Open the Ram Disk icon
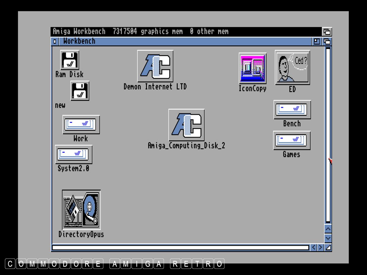 [x=70, y=60]
